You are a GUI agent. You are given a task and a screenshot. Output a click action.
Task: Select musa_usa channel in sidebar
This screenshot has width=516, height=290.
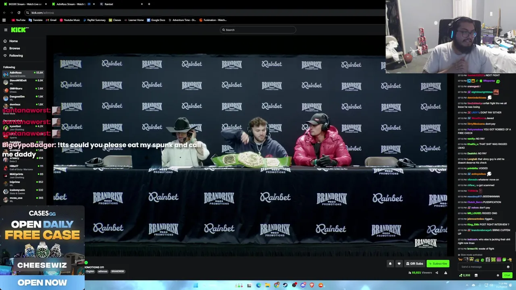[x=23, y=199]
